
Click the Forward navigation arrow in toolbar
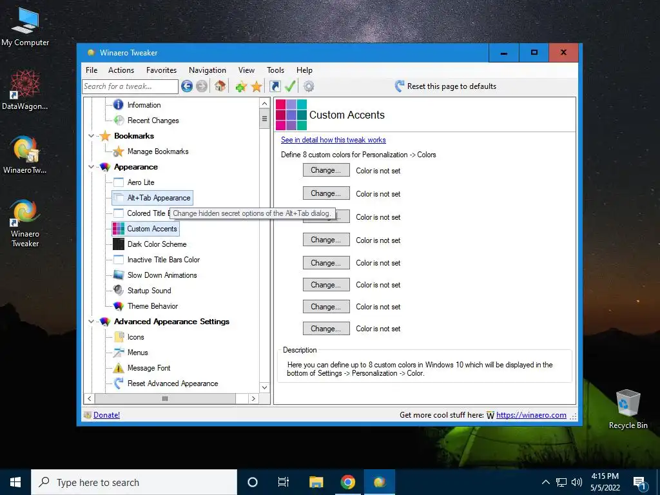tap(202, 86)
